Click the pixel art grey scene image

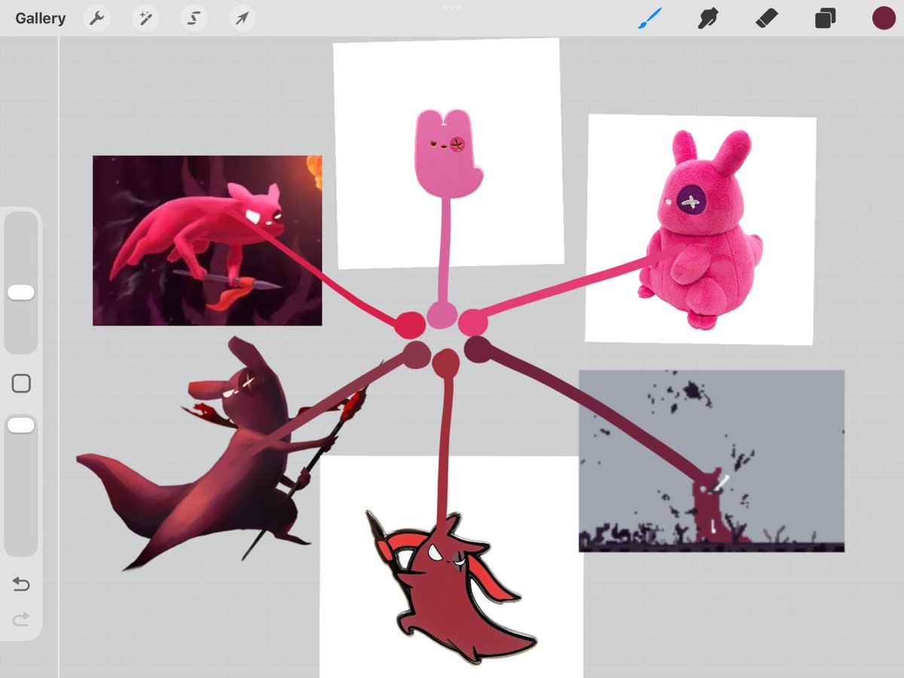711,461
